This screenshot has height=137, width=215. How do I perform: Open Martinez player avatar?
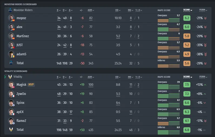pos(11,36)
